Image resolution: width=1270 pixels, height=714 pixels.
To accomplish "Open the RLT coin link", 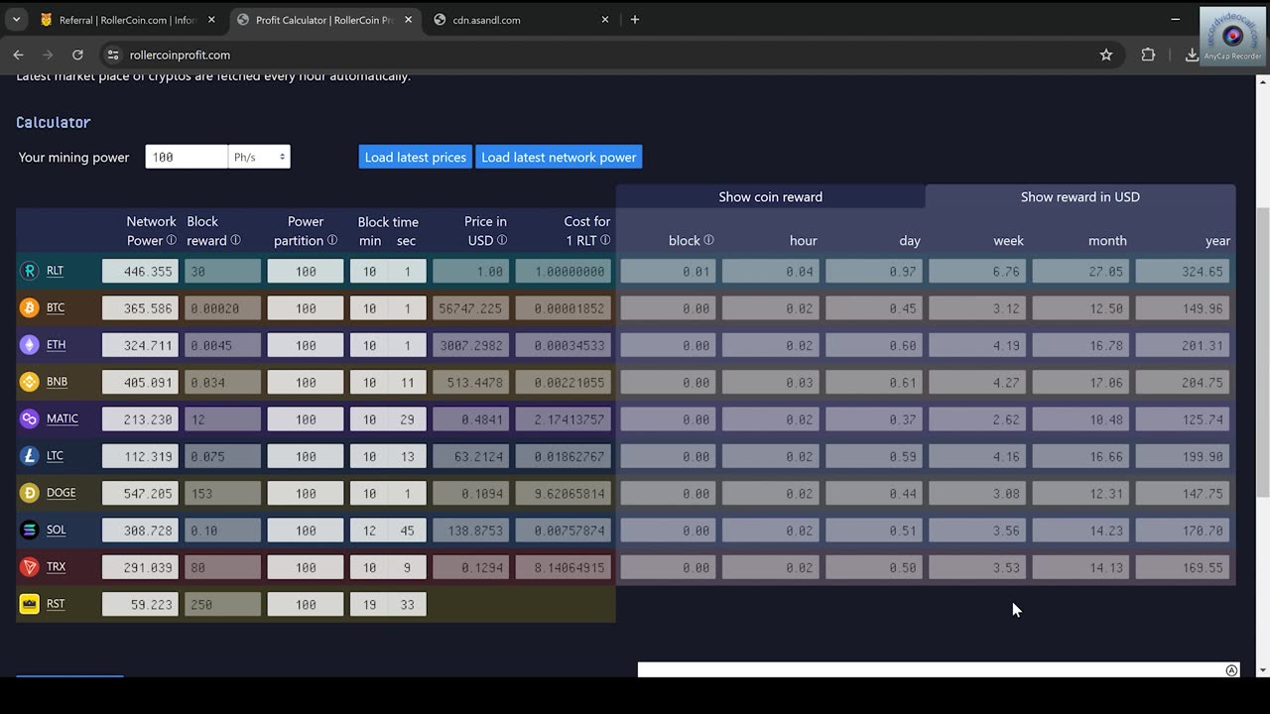I will (55, 271).
